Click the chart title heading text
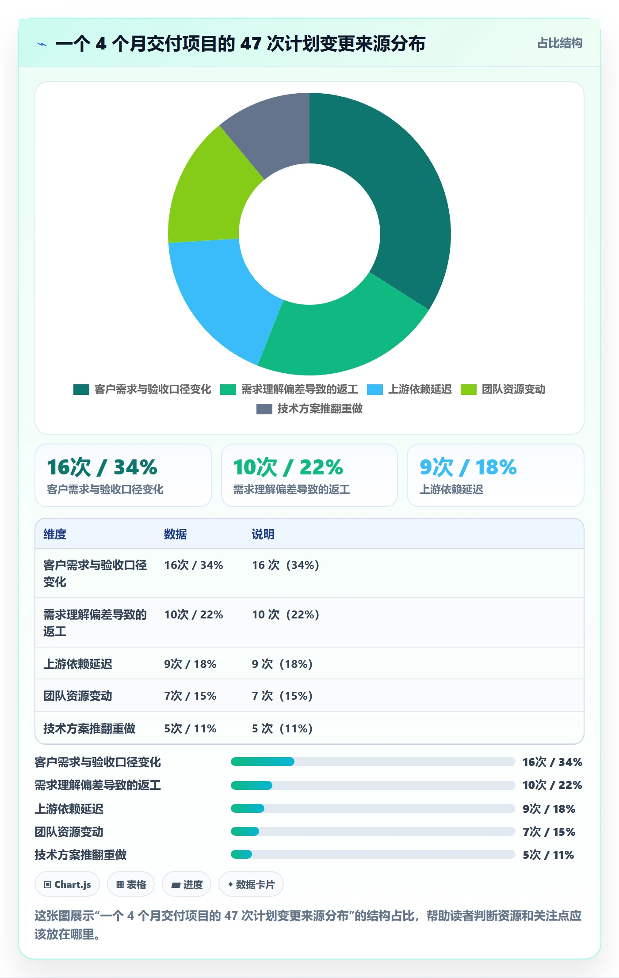 241,44
